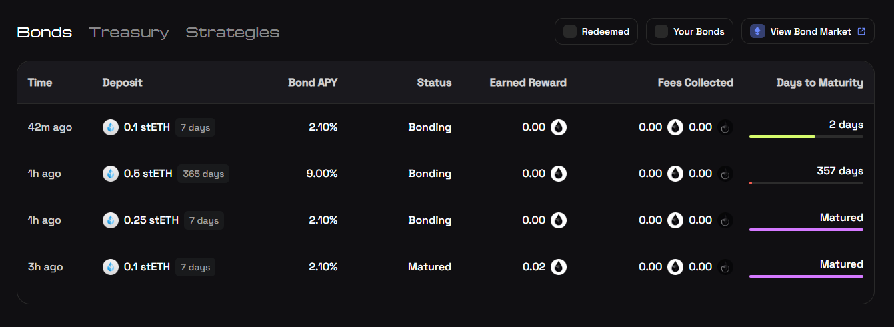Click the dark swirl fee icon in the 2 days row
The image size is (894, 327).
[x=725, y=127]
